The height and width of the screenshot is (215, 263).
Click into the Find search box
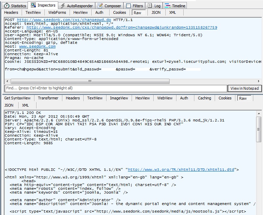(x=116, y=88)
